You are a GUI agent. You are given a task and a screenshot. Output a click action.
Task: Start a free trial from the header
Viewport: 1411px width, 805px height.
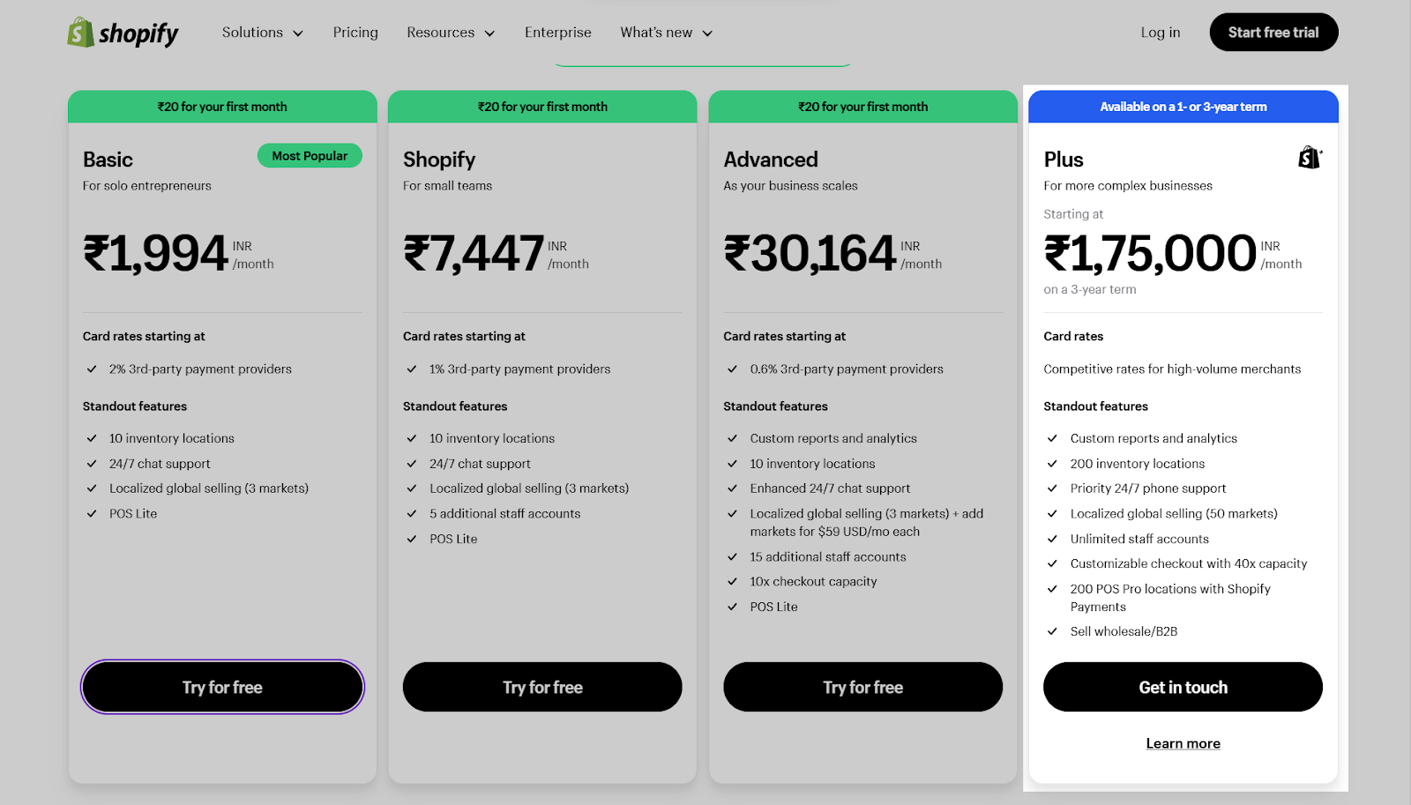tap(1273, 32)
